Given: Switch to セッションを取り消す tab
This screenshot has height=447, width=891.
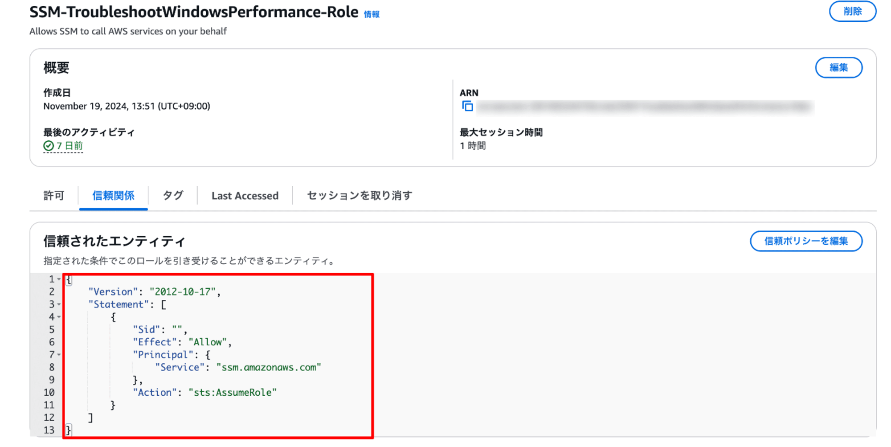Looking at the screenshot, I should [x=360, y=196].
